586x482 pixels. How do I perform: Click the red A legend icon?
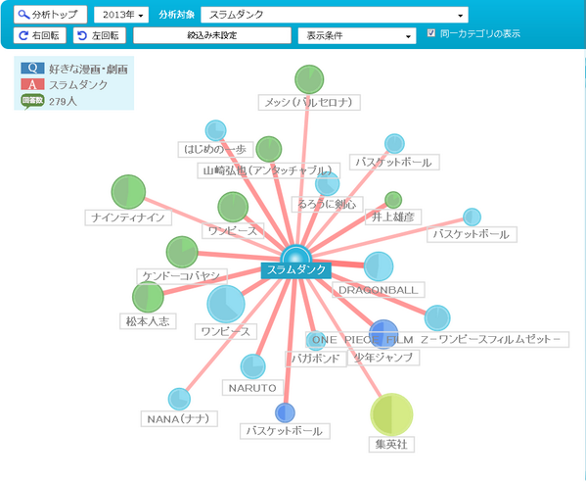(32, 84)
